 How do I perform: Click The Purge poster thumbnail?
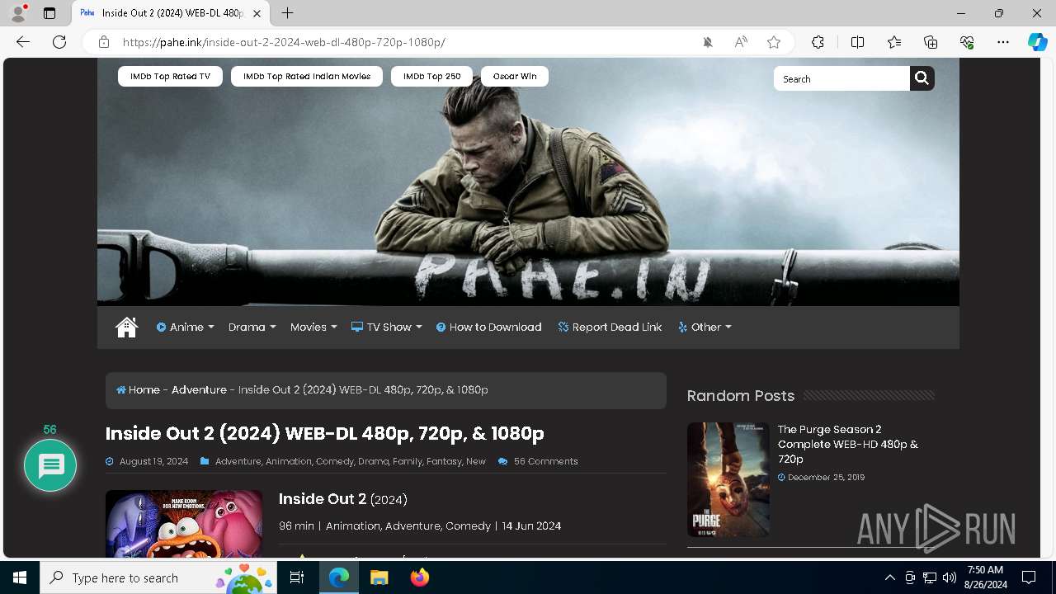tap(728, 480)
